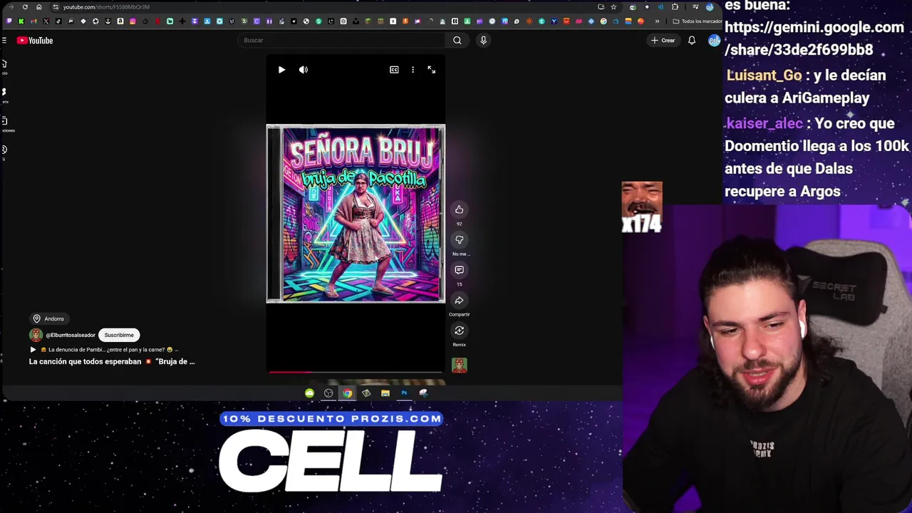Click chat username Luisant_Go
This screenshot has height=513, width=912.
pyautogui.click(x=764, y=76)
